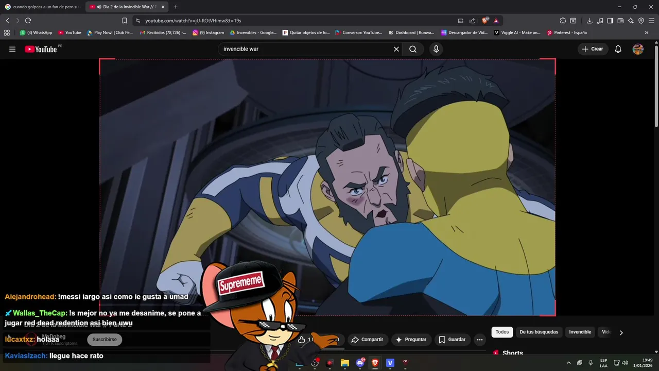The height and width of the screenshot is (371, 659).
Task: Open the Recibidos mail bookmark
Action: (x=163, y=32)
